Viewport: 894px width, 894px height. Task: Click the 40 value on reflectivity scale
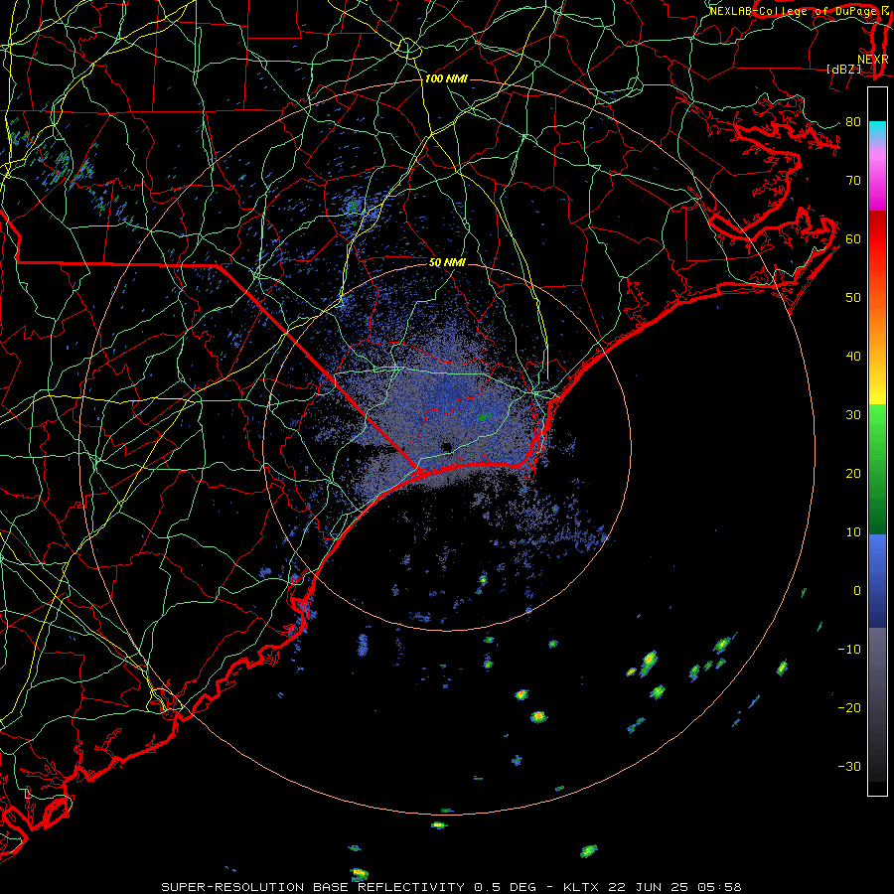coord(853,357)
